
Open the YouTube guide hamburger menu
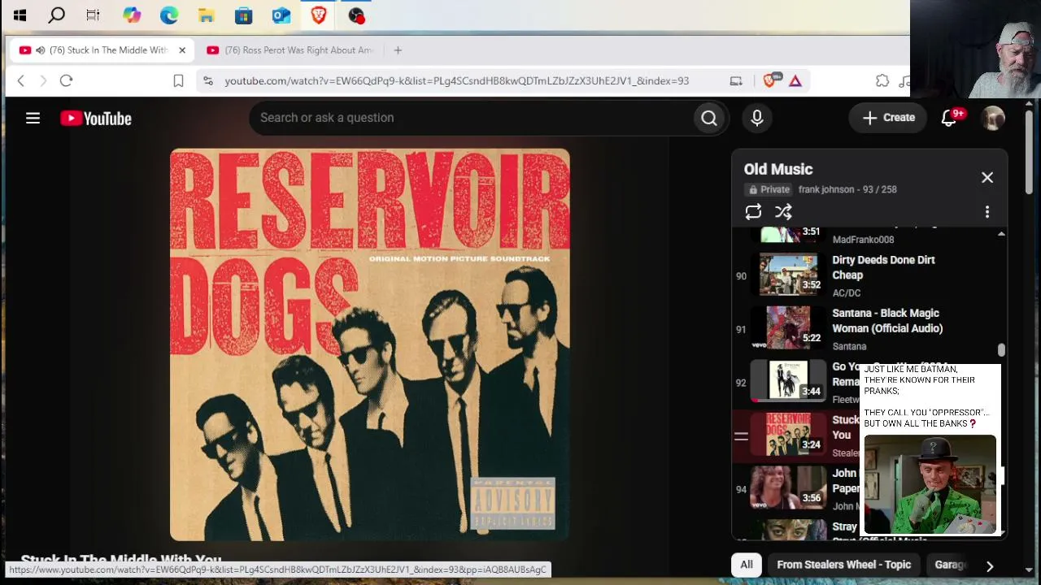tap(33, 119)
